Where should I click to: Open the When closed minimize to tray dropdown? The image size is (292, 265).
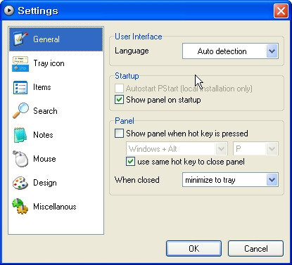[230, 180]
